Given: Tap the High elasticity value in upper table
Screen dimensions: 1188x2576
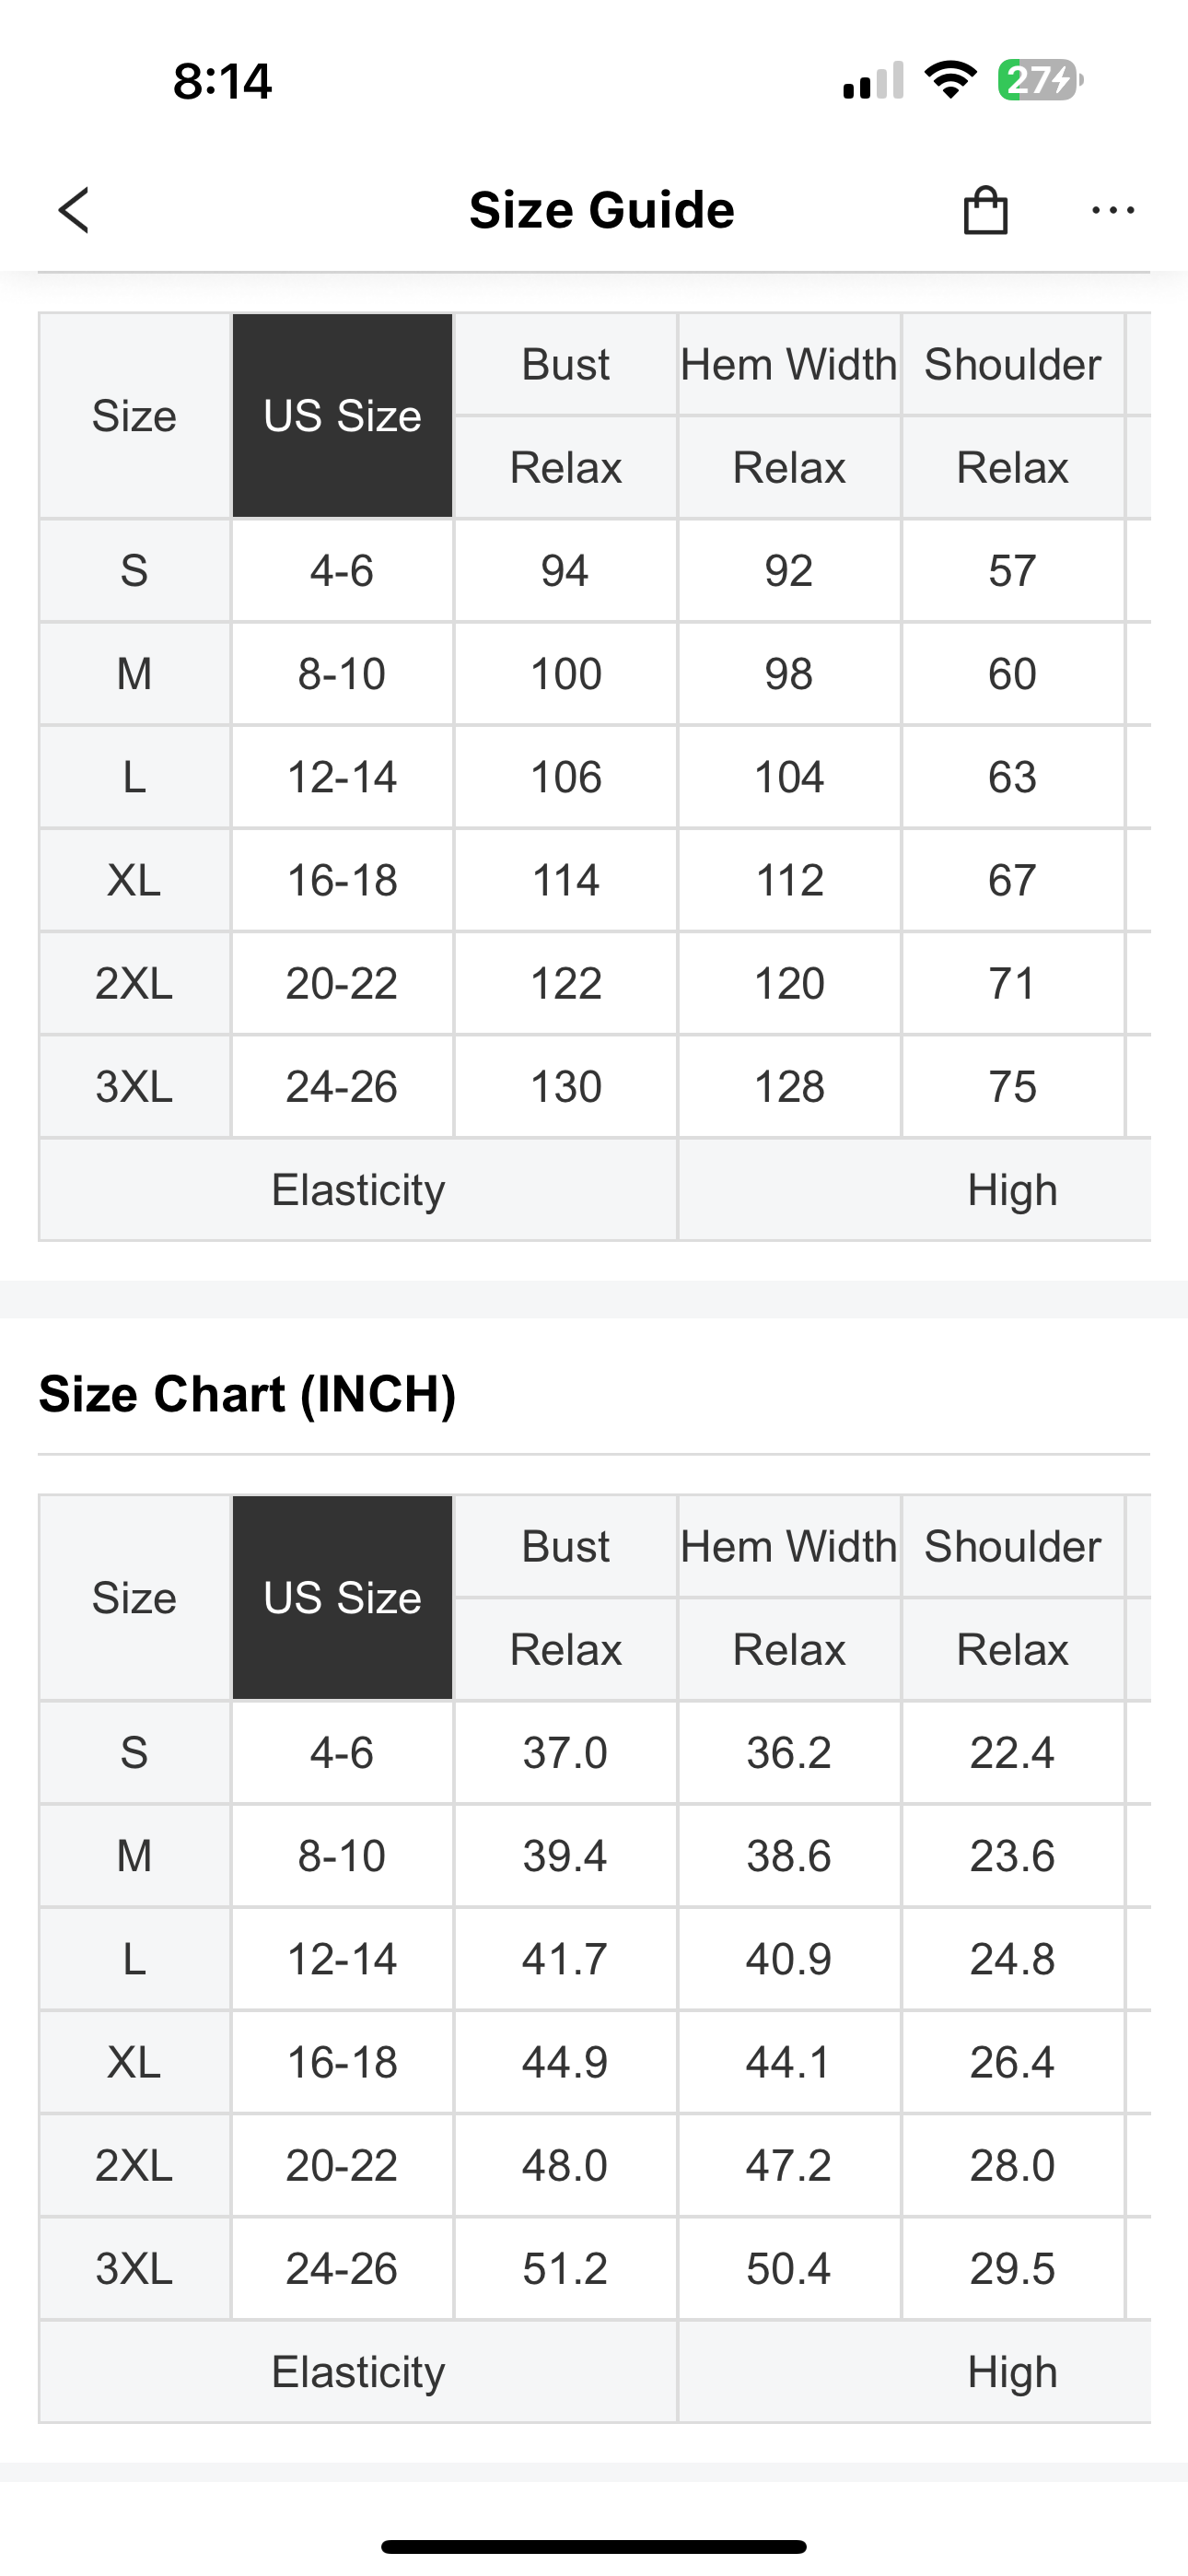Looking at the screenshot, I should click(x=1012, y=1190).
